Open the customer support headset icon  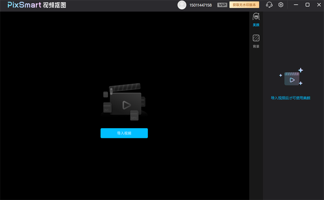tap(269, 5)
